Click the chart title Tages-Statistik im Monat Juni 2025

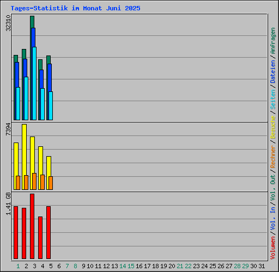click(75, 8)
